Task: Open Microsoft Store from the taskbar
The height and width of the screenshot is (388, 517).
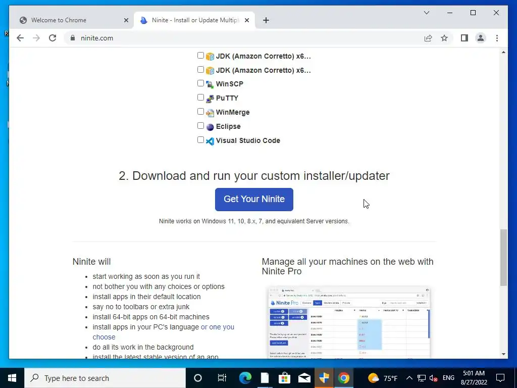Action: pyautogui.click(x=284, y=378)
